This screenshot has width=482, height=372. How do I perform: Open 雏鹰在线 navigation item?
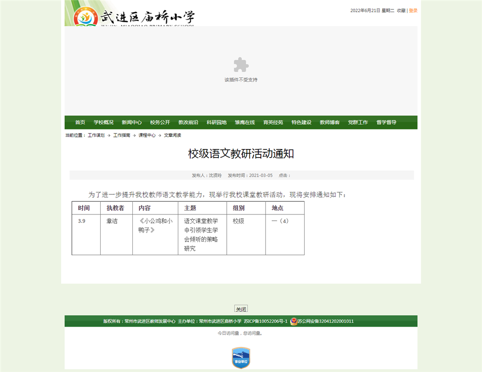pyautogui.click(x=245, y=122)
